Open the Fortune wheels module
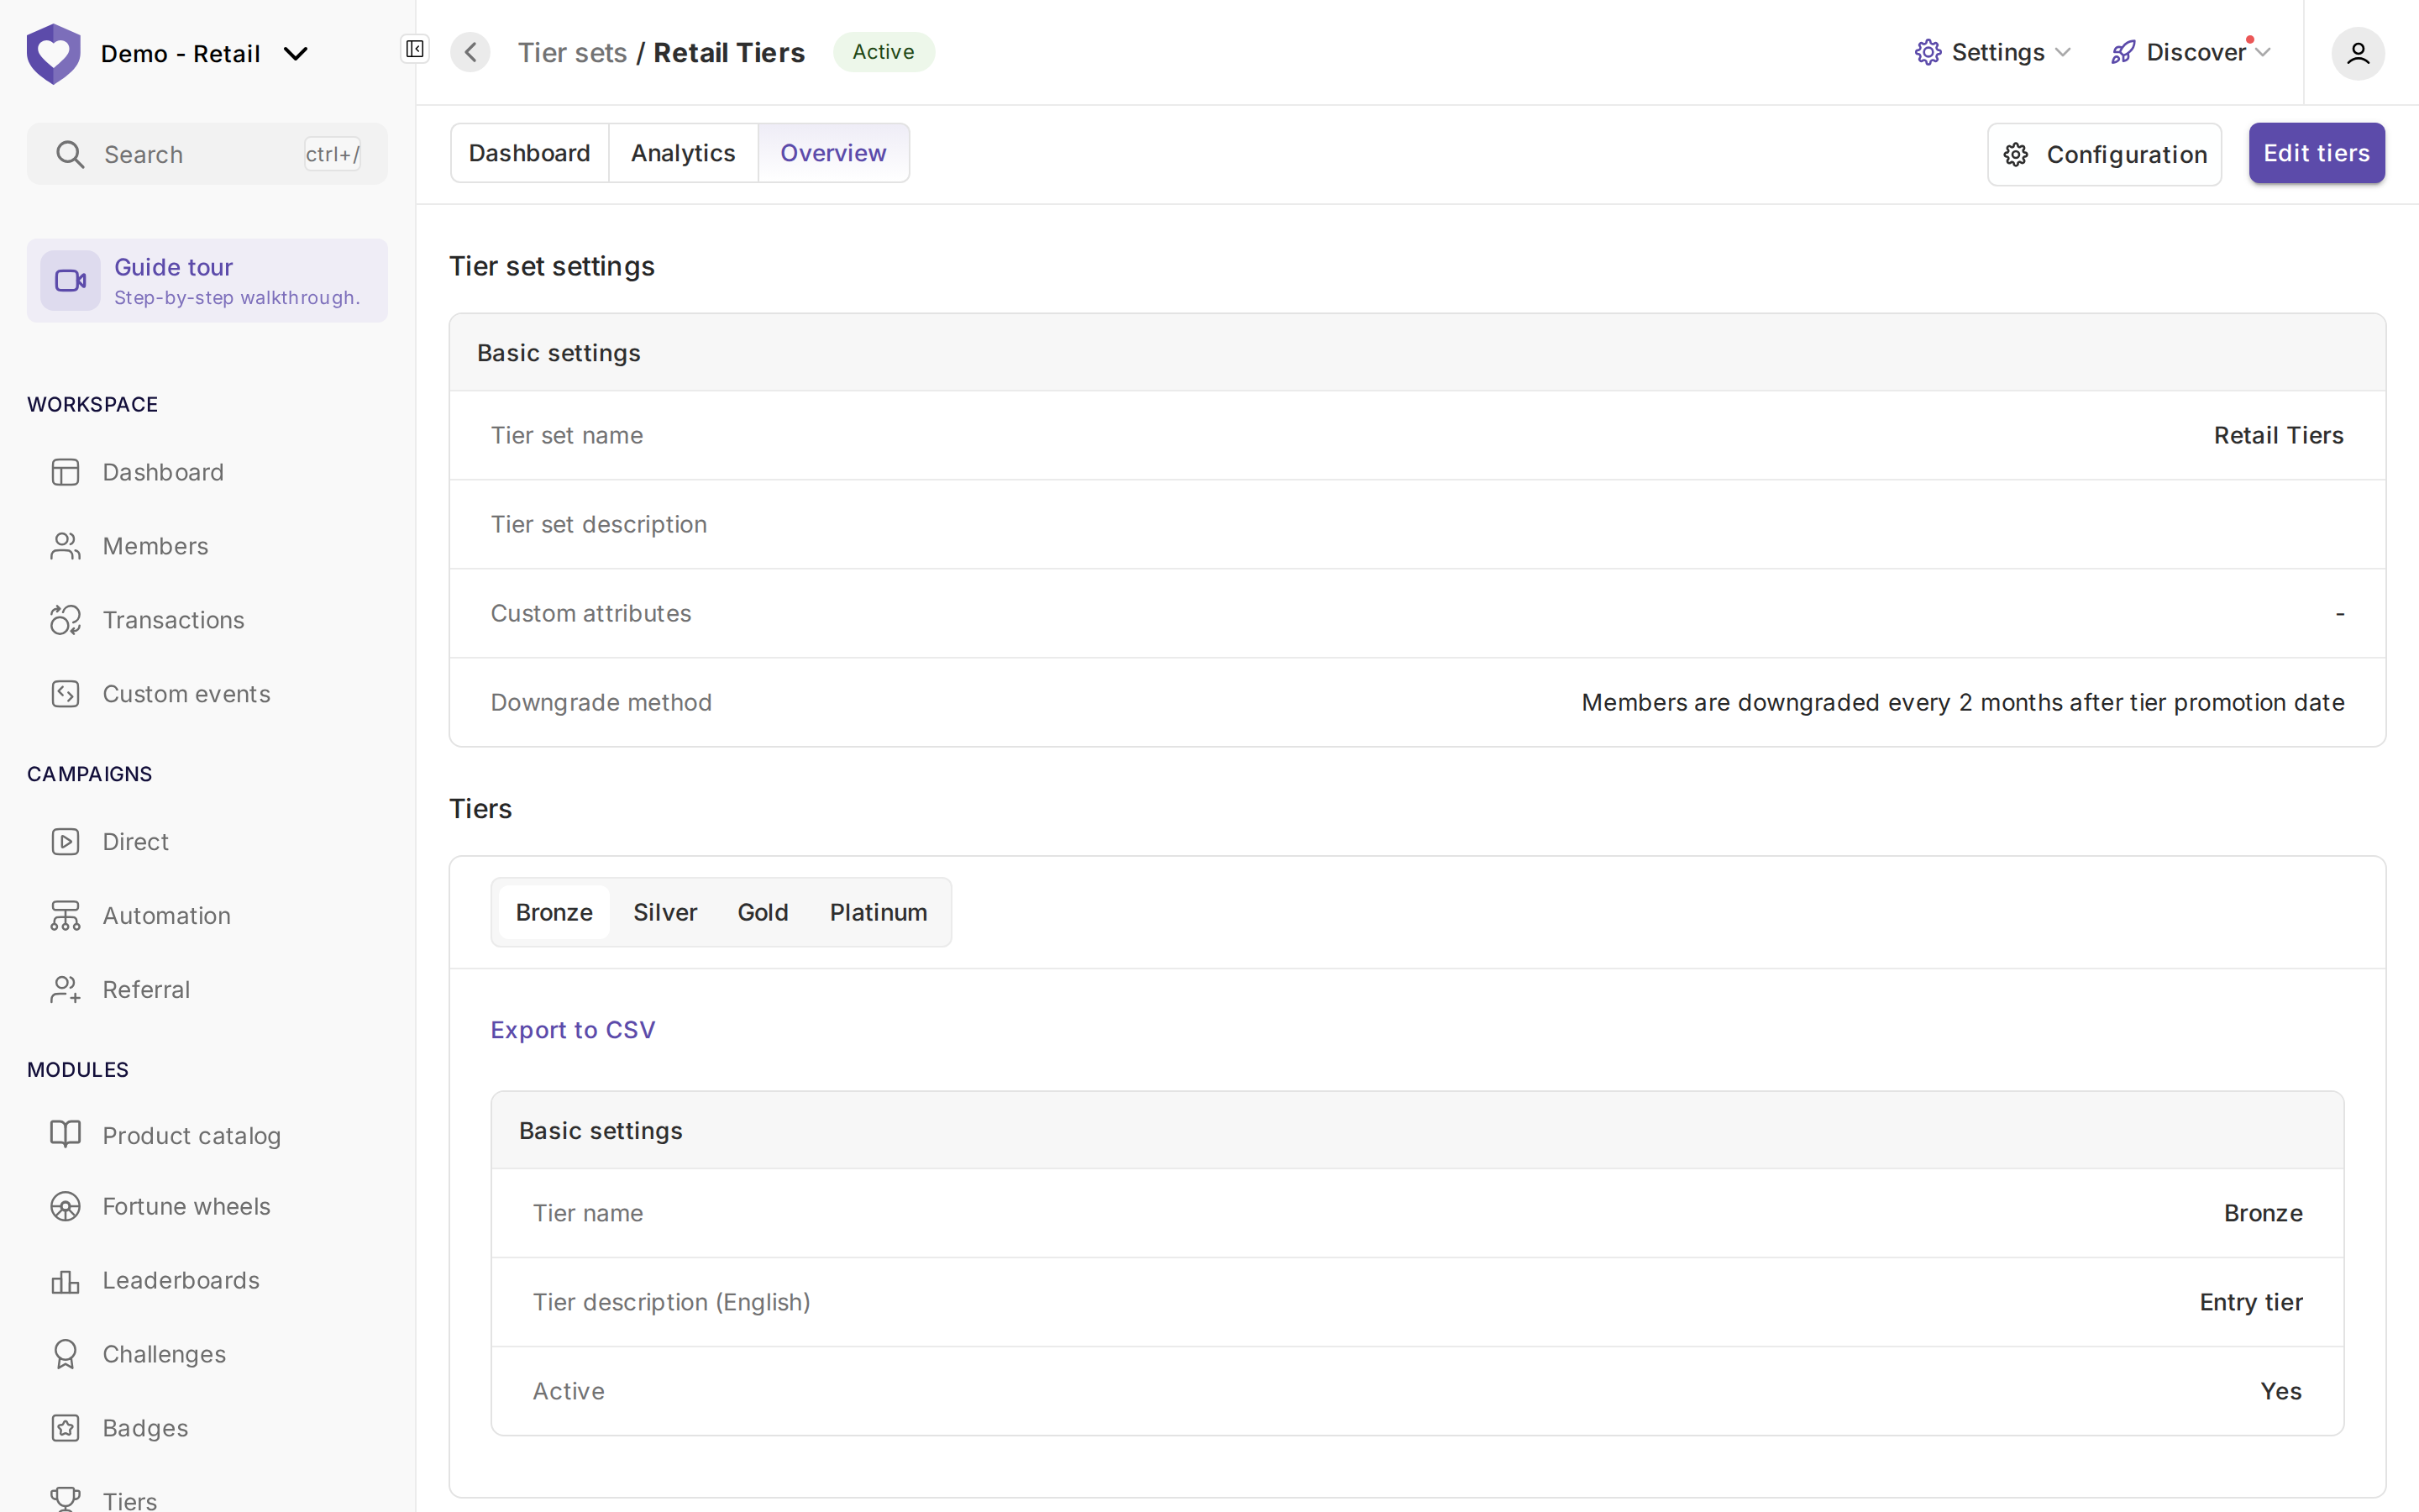This screenshot has height=1512, width=2419. point(186,1207)
